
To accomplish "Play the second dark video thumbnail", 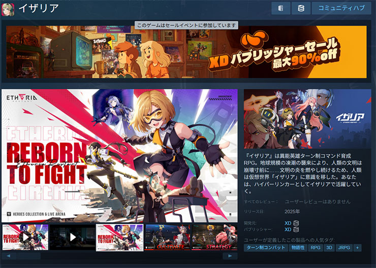I will (x=73, y=237).
